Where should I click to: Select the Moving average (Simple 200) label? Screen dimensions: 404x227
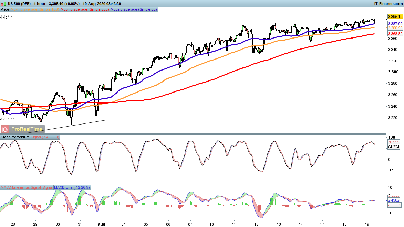[x=85, y=10]
